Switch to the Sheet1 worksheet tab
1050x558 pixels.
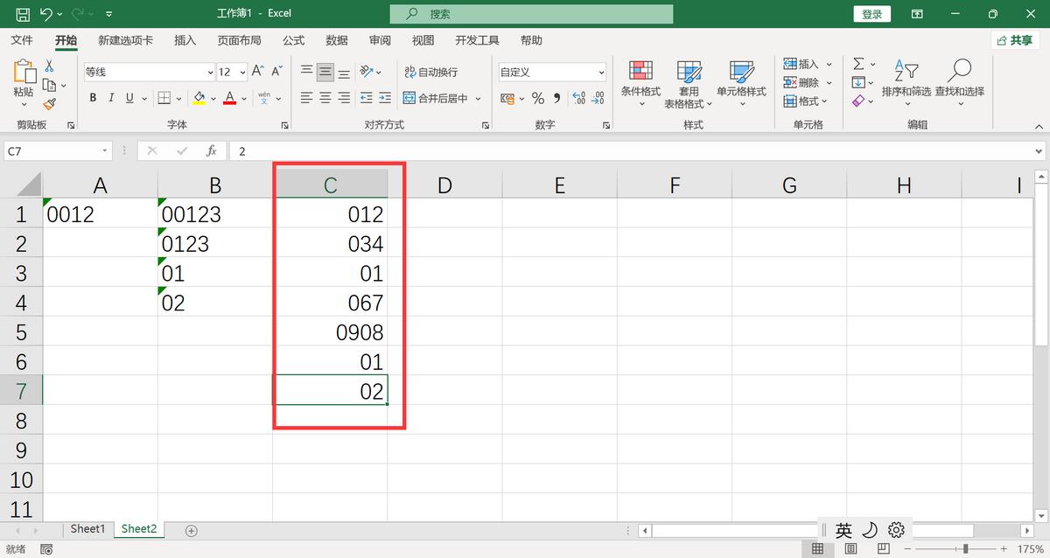click(87, 529)
